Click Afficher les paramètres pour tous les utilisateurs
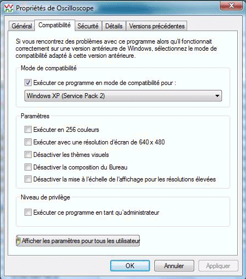The image size is (246, 279). (x=78, y=241)
